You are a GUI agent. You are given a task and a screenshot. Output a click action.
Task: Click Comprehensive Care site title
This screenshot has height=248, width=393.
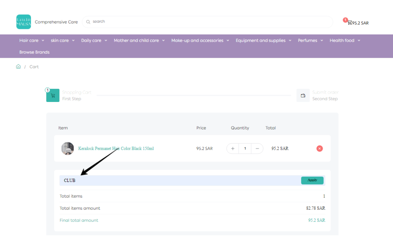(x=56, y=22)
